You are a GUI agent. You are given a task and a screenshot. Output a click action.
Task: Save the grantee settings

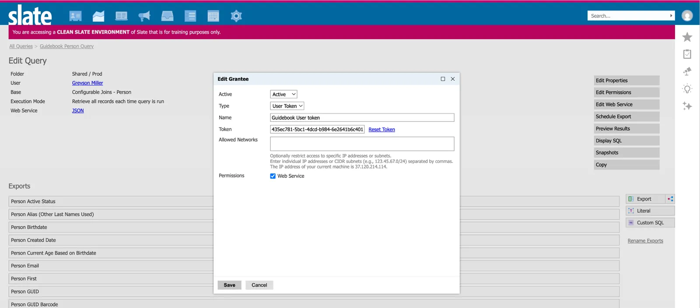[230, 285]
